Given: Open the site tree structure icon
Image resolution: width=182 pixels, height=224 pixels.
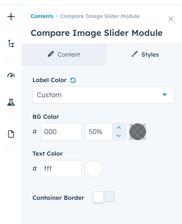Looking at the screenshot, I should tap(11, 44).
